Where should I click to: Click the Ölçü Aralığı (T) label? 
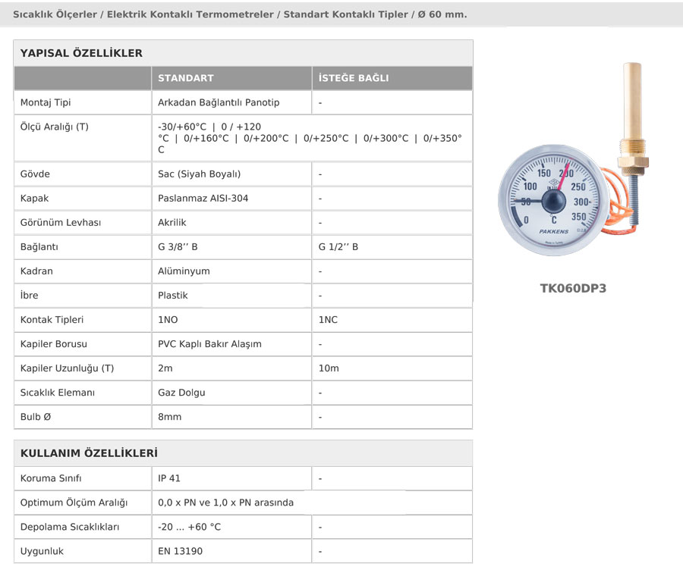pyautogui.click(x=55, y=127)
